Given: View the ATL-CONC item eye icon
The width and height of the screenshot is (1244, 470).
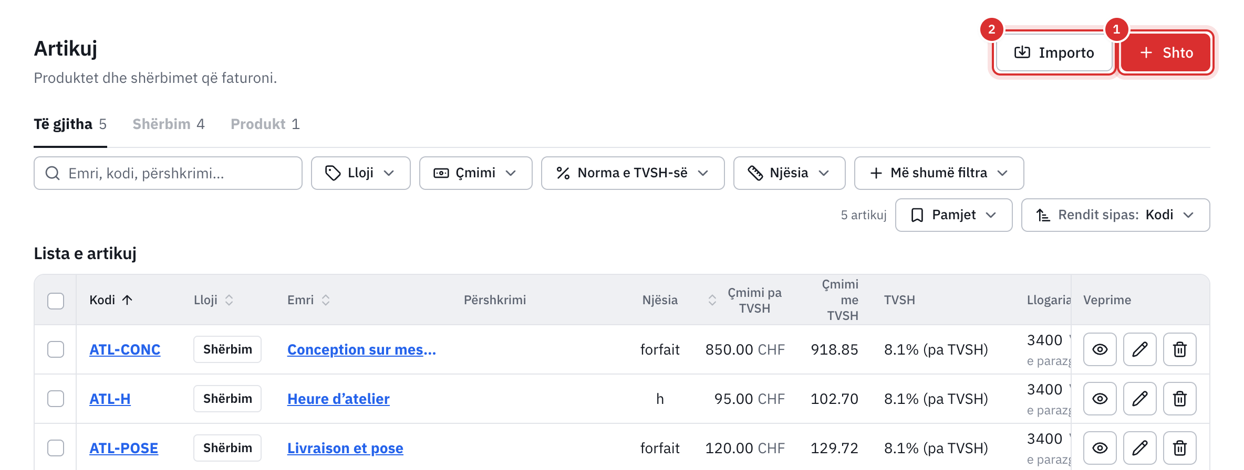Looking at the screenshot, I should click(1100, 349).
